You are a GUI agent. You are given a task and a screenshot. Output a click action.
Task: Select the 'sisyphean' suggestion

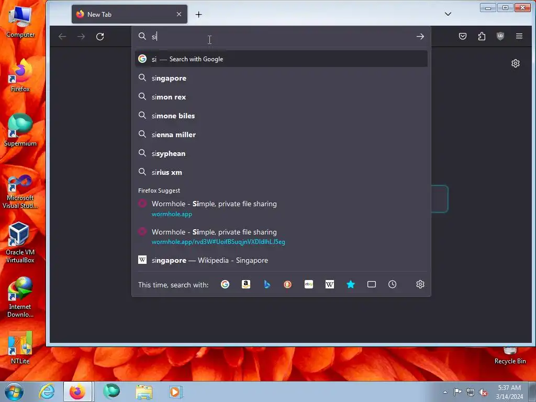tap(281, 153)
